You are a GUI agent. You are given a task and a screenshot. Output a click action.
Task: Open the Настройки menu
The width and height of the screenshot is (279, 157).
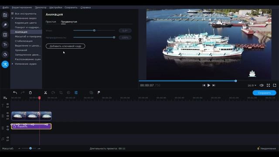(x=56, y=7)
